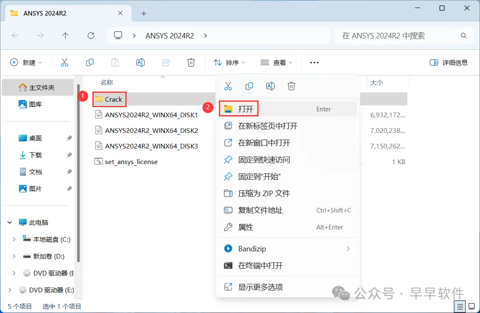Choose 固定到快速访问 from the context menu
480x313 pixels.
pyautogui.click(x=288, y=160)
